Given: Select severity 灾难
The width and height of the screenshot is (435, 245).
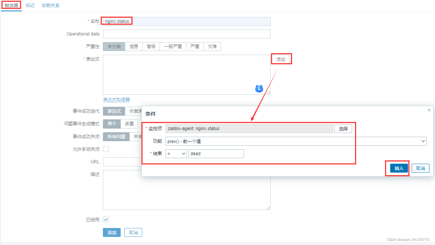Looking at the screenshot, I should pyautogui.click(x=212, y=47).
